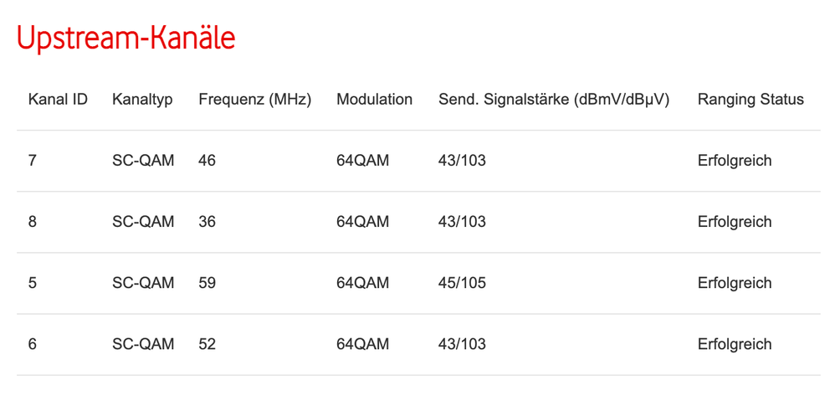Click the Modulation column header
835x401 pixels.
(374, 100)
